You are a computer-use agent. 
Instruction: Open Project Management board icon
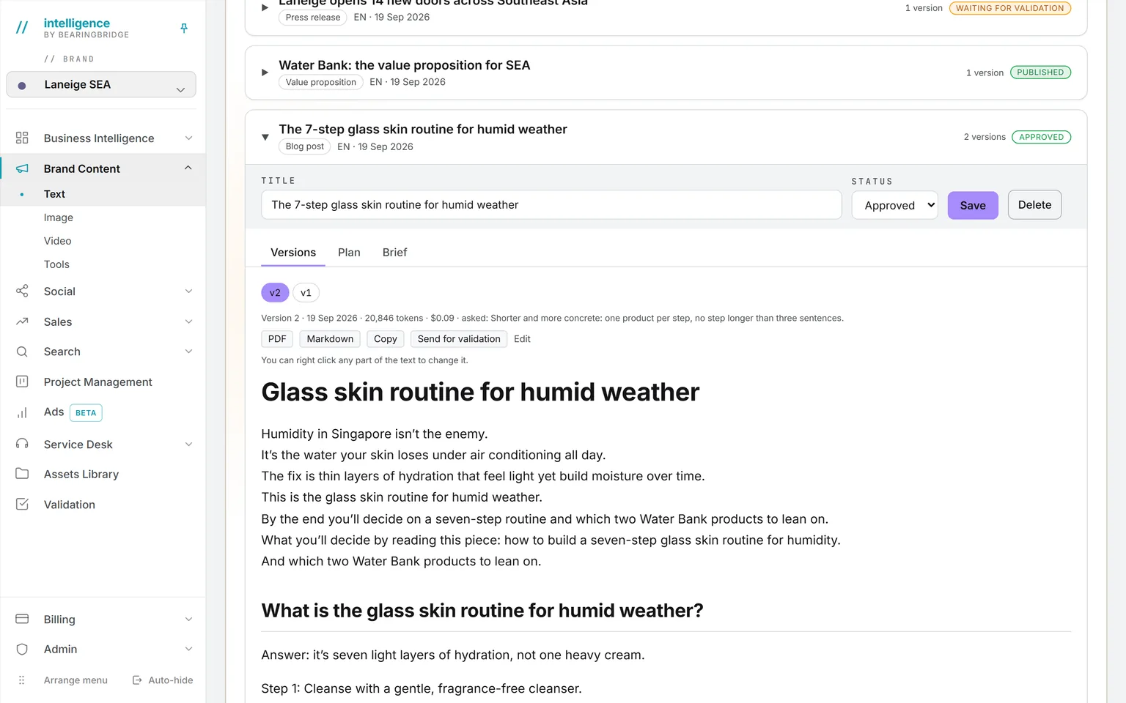tap(22, 382)
